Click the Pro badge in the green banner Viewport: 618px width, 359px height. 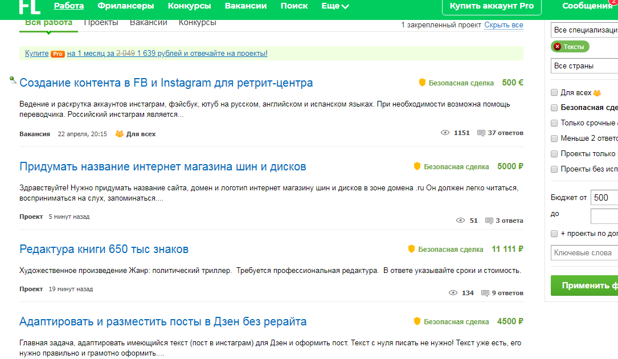(x=56, y=53)
